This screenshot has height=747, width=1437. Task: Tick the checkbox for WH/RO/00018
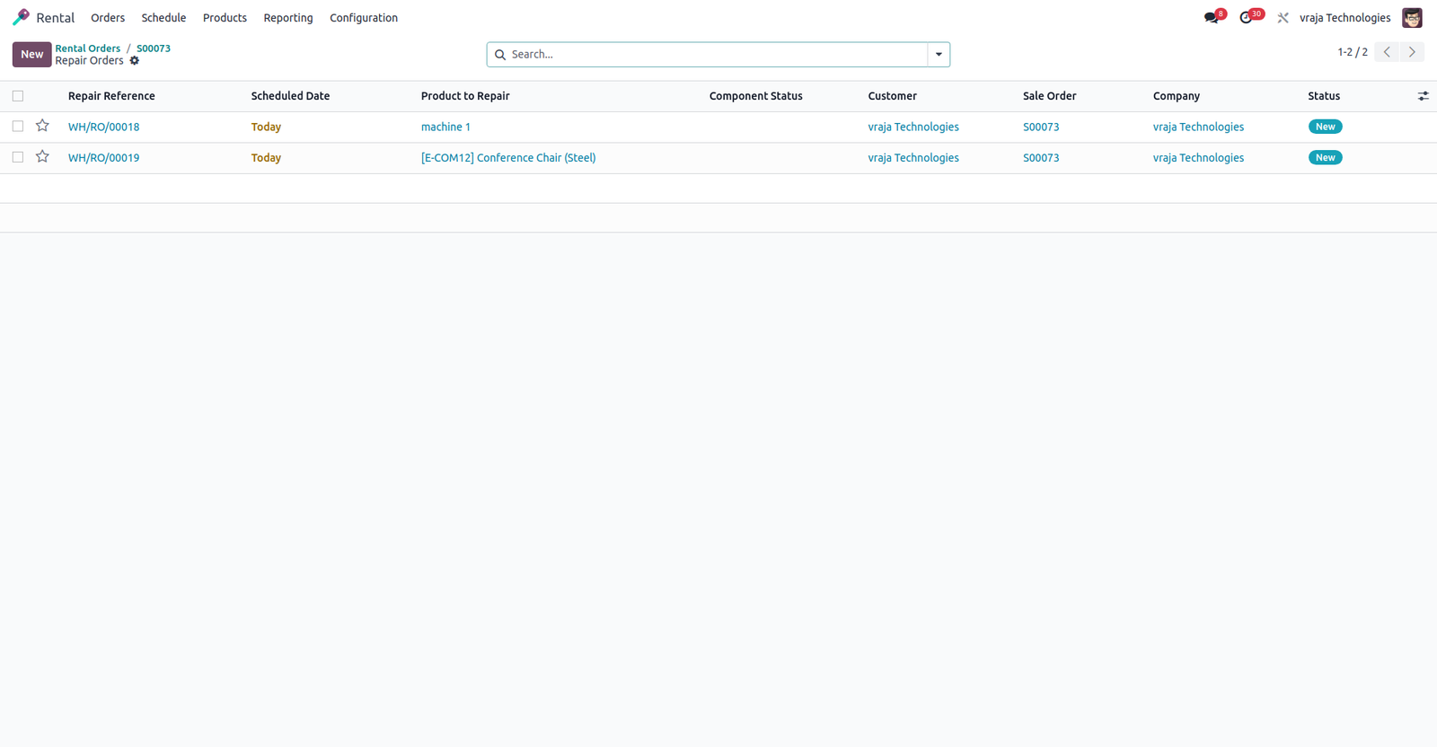18,127
